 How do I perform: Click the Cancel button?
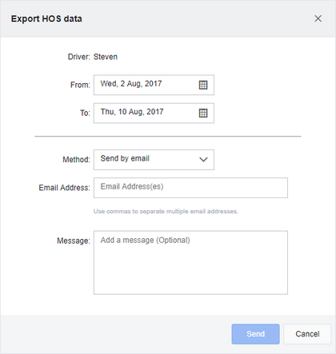click(x=307, y=334)
